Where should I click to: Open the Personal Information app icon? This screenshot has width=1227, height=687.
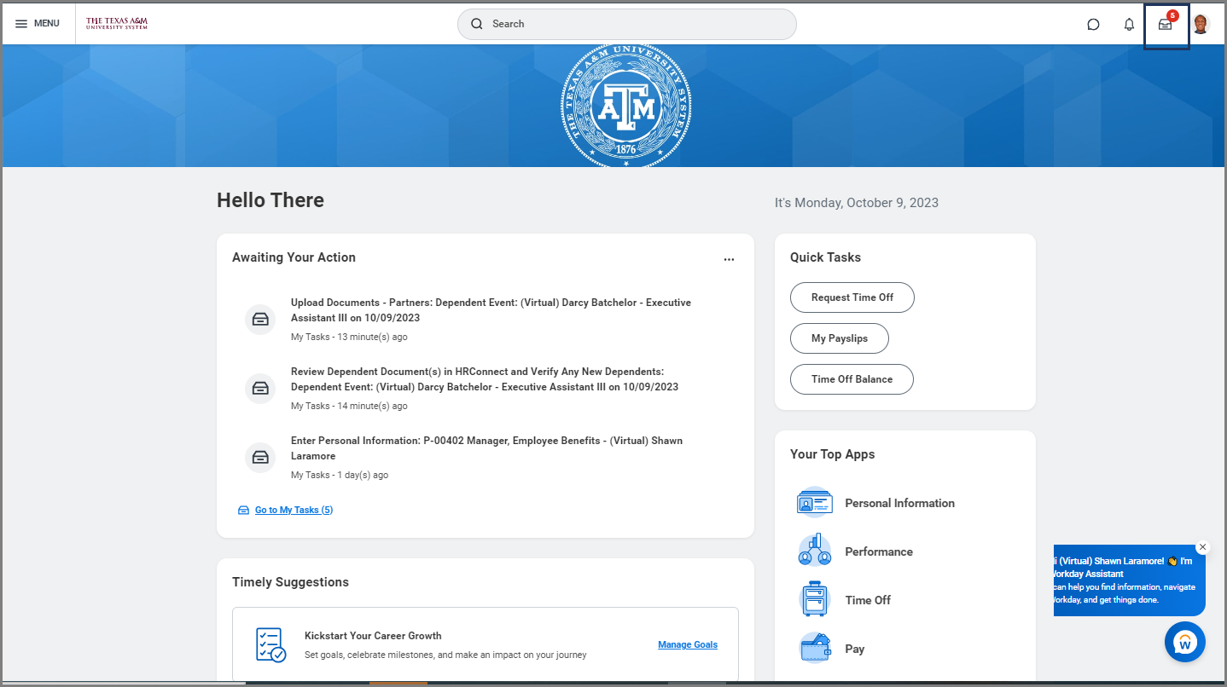click(814, 503)
